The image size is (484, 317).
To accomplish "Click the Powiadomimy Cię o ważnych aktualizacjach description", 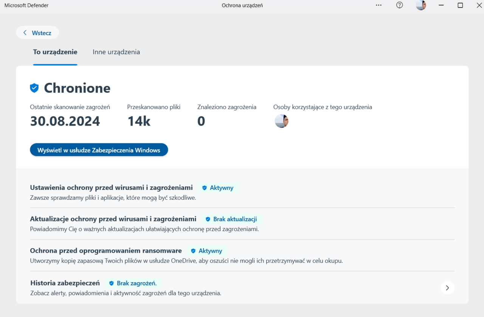I will (x=144, y=229).
